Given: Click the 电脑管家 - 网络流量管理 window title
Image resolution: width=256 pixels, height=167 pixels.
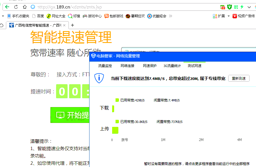Looking at the screenshot, I should coord(118,56).
